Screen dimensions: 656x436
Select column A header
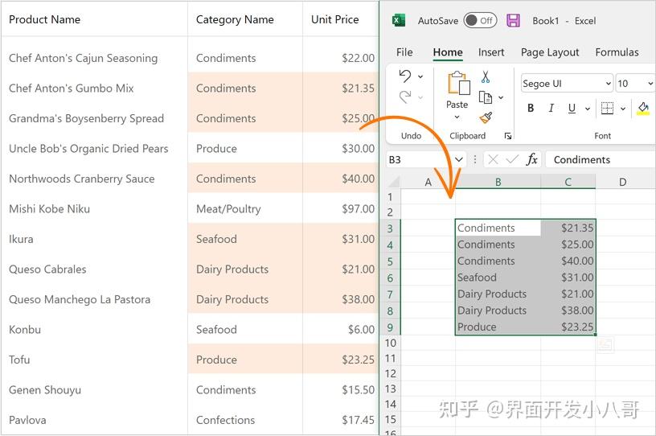click(428, 182)
